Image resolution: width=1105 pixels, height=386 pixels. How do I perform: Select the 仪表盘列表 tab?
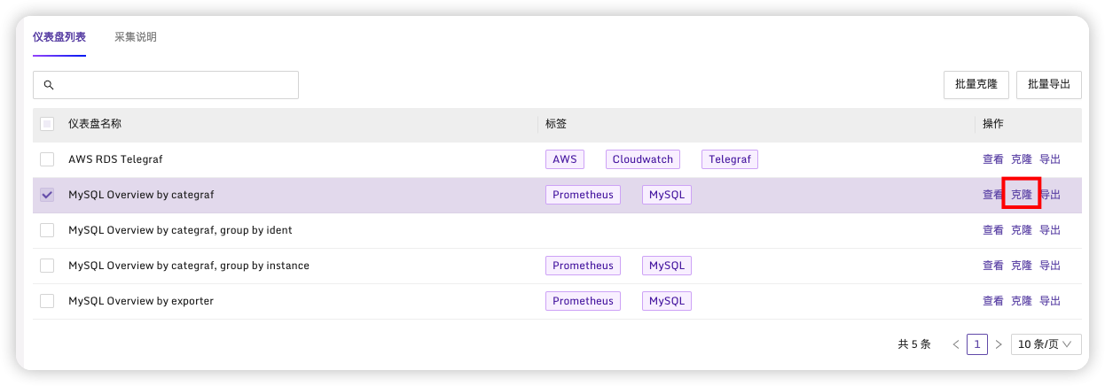pyautogui.click(x=59, y=37)
